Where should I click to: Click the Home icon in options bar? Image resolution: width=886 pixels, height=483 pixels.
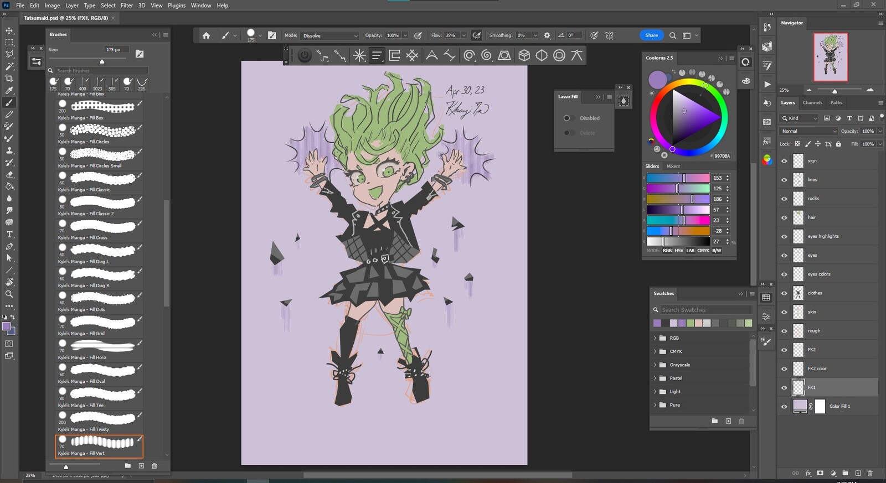[x=206, y=35]
